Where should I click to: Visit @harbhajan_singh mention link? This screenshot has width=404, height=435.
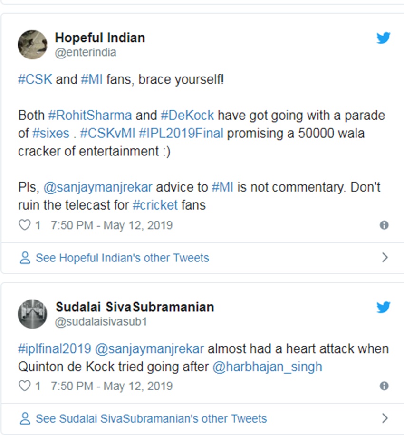(x=267, y=367)
